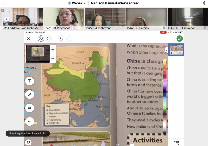Open page 1 thumbnail options ellipsis
This screenshot has height=146, width=208.
click(x=180, y=53)
